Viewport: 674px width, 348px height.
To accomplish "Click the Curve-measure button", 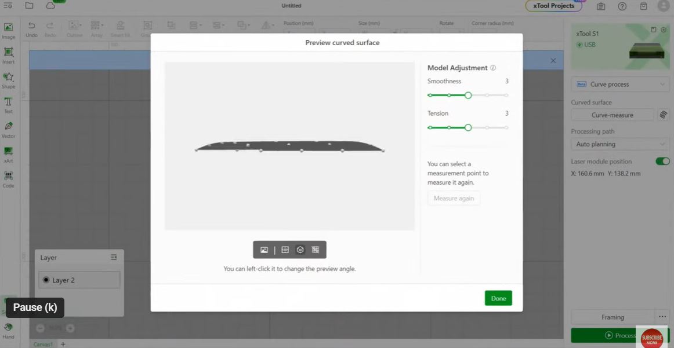I will [612, 115].
